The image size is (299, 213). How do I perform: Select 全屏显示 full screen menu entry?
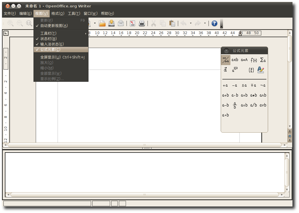click(x=50, y=57)
